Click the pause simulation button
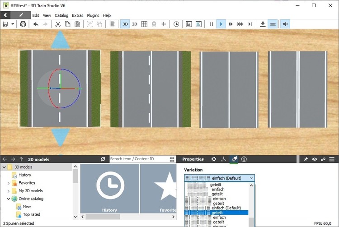339x227 pixels. pos(211,24)
